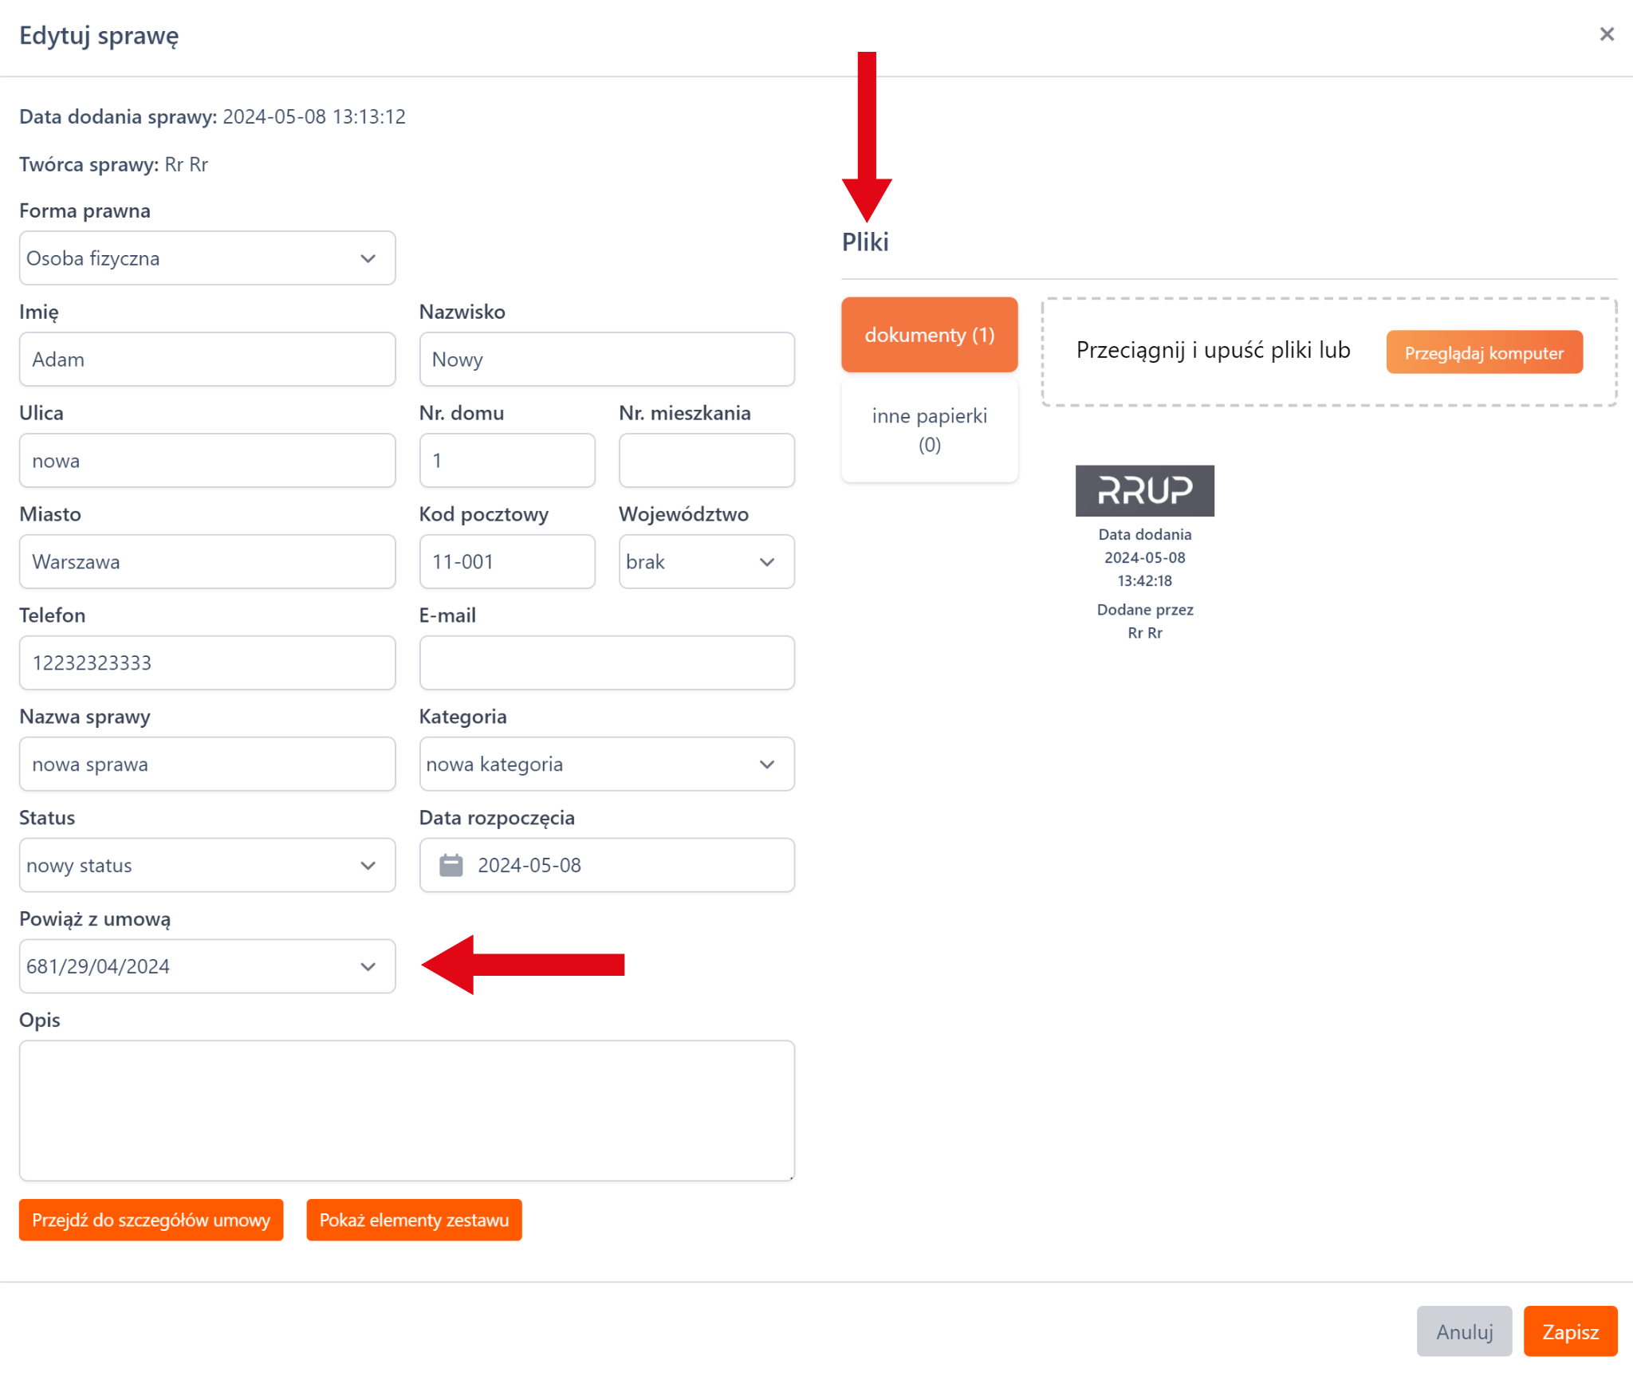Image resolution: width=1633 pixels, height=1376 pixels.
Task: Focus the Nr. mieszkania field
Action: point(706,461)
